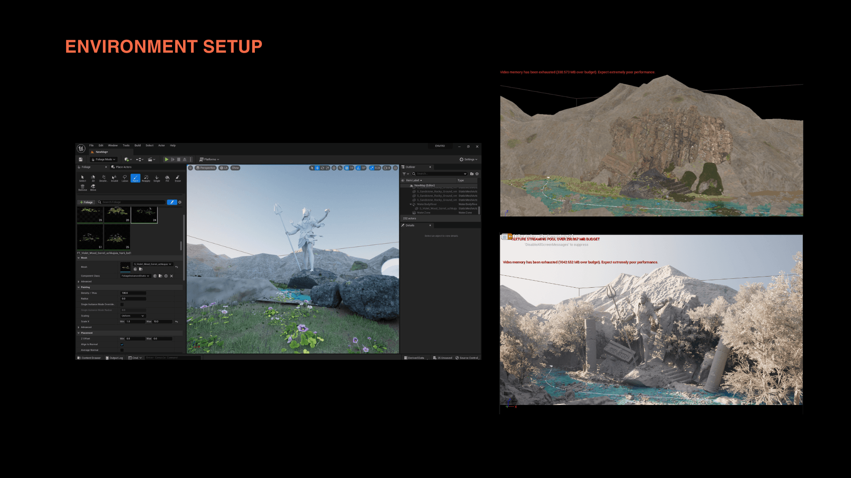Click the Content Drawer button
The image size is (851, 478).
(90, 358)
